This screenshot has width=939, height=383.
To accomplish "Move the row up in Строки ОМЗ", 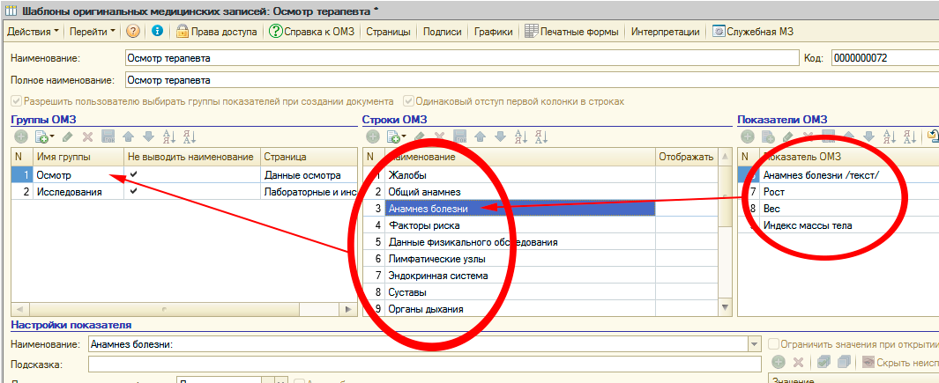I will point(480,136).
